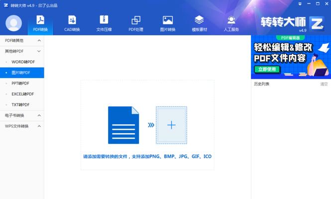
Task: Expand the 电子书转换 section
Action: [x=22, y=115]
